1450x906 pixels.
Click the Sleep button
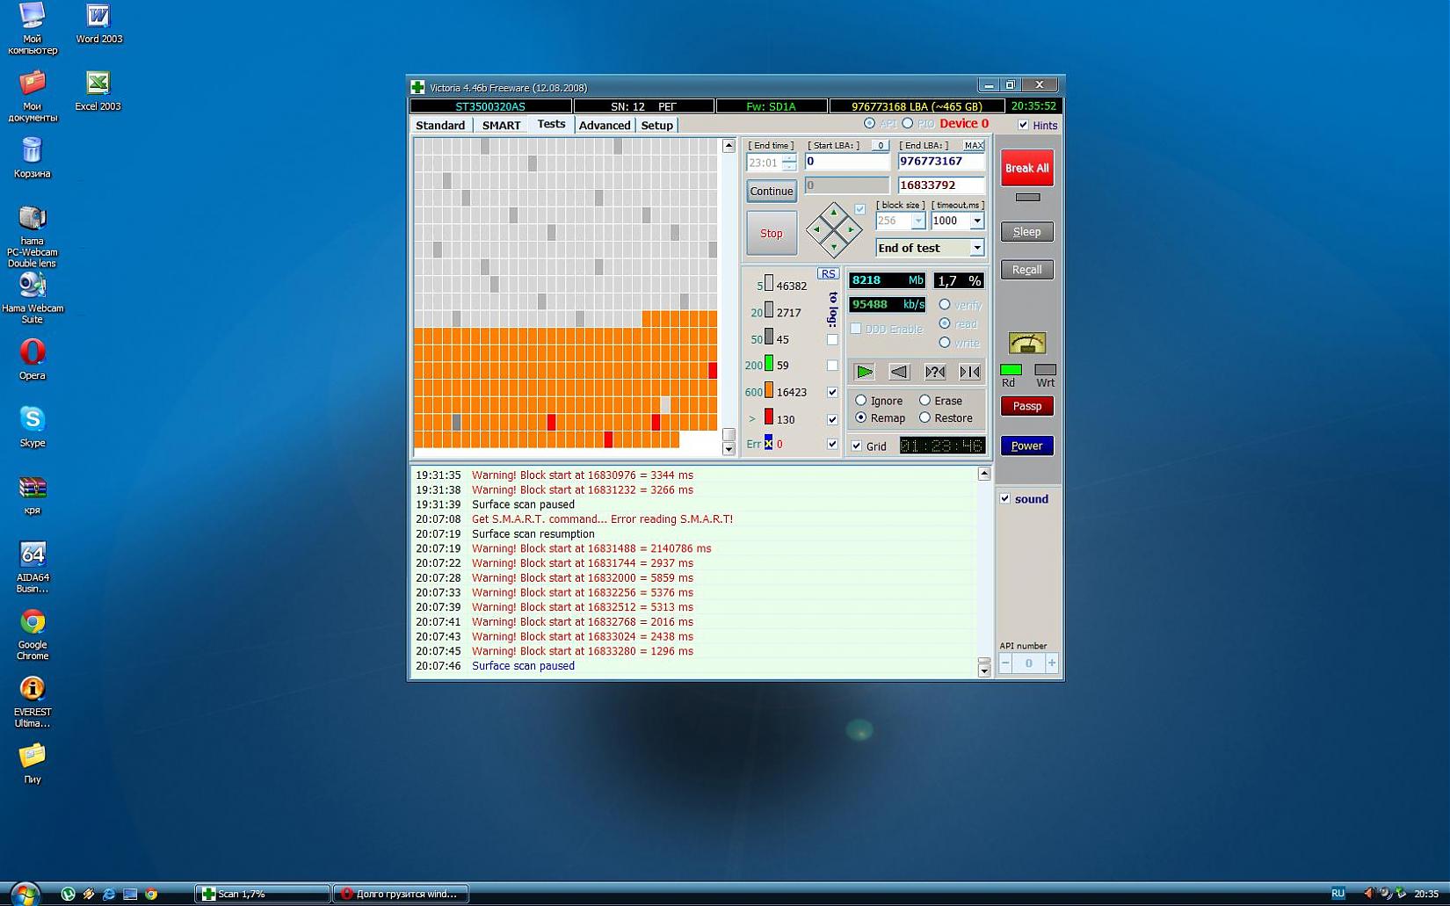pos(1026,232)
